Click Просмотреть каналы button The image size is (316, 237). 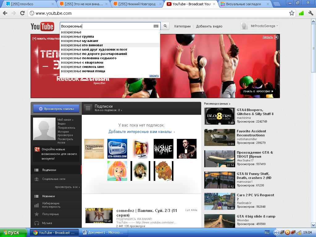click(x=56, y=109)
